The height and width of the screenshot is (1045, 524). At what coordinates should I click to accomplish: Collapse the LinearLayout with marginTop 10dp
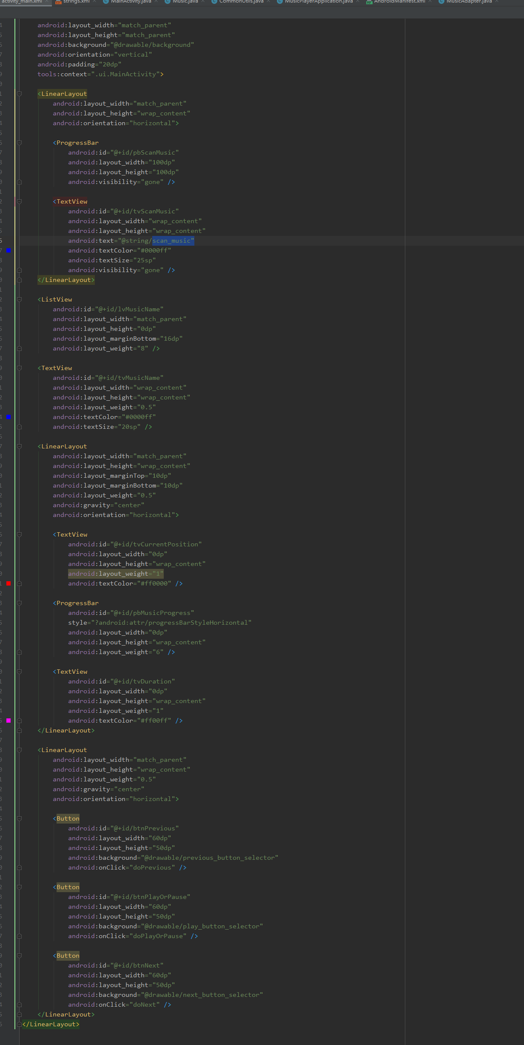(x=19, y=446)
